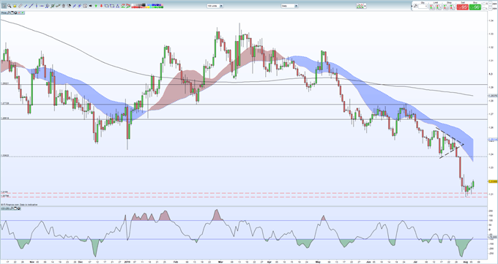498x264 pixels.
Task: Adjust the first Stop stepper
Action: click(445, 7)
